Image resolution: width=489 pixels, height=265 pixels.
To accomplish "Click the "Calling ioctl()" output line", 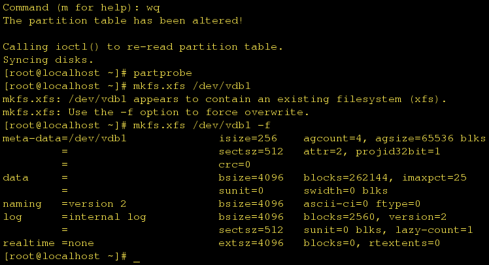I will [143, 46].
